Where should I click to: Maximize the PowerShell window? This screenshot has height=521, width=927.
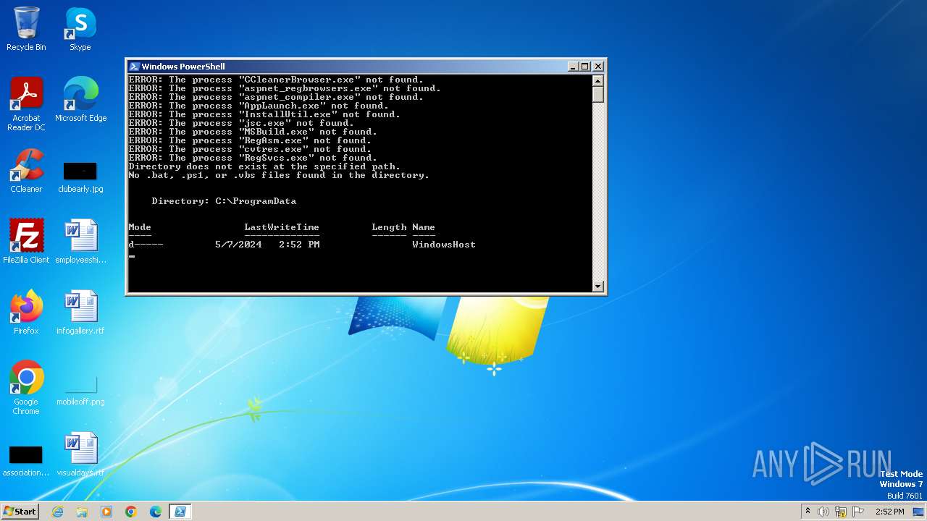tap(585, 67)
